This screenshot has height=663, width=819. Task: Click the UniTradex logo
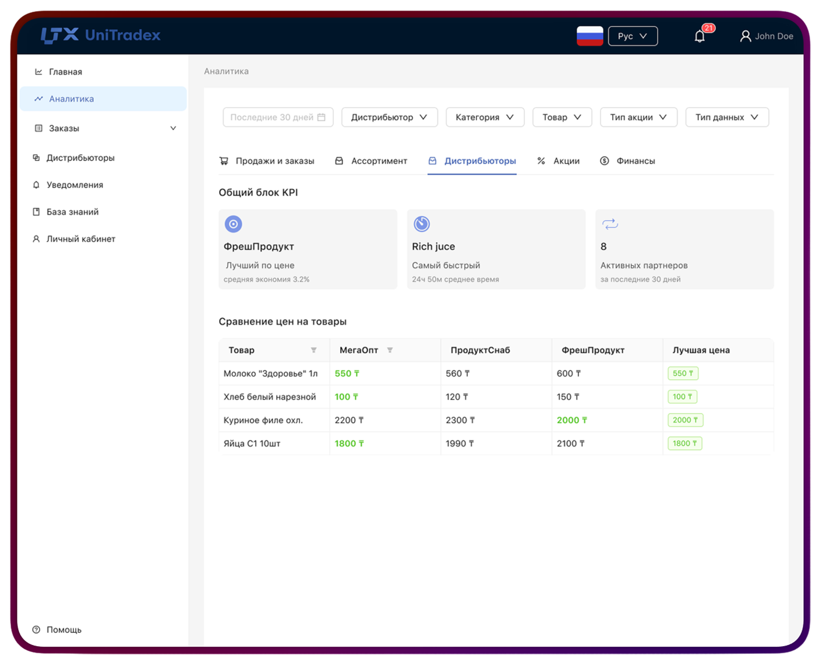pyautogui.click(x=101, y=36)
